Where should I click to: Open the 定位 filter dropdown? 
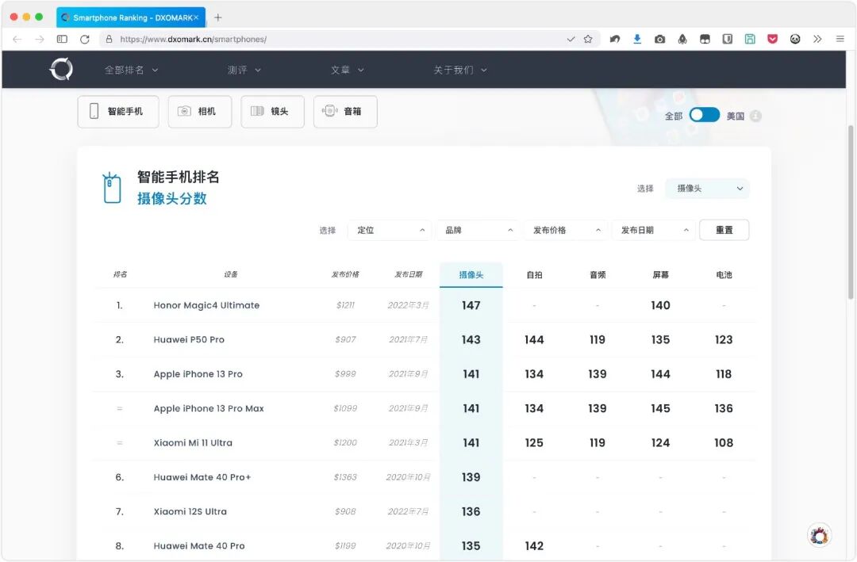pyautogui.click(x=390, y=230)
